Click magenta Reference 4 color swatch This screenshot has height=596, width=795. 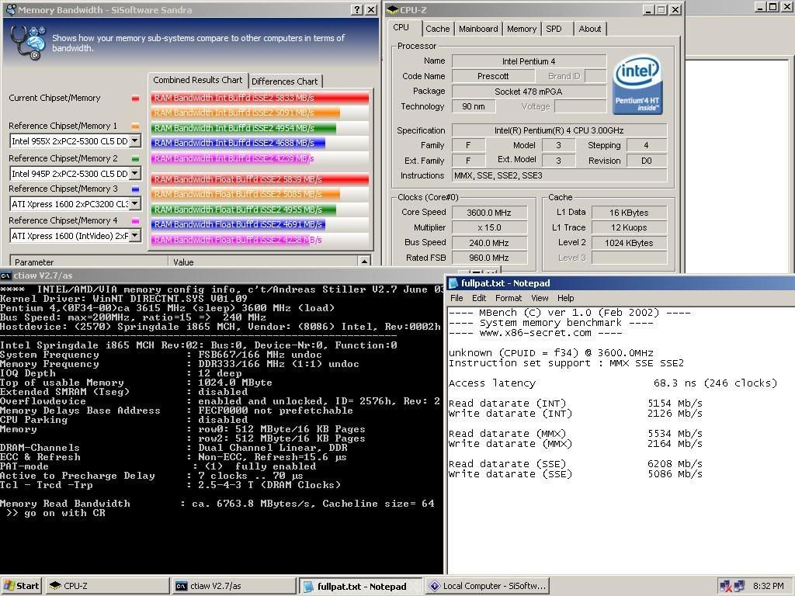pyautogui.click(x=135, y=221)
